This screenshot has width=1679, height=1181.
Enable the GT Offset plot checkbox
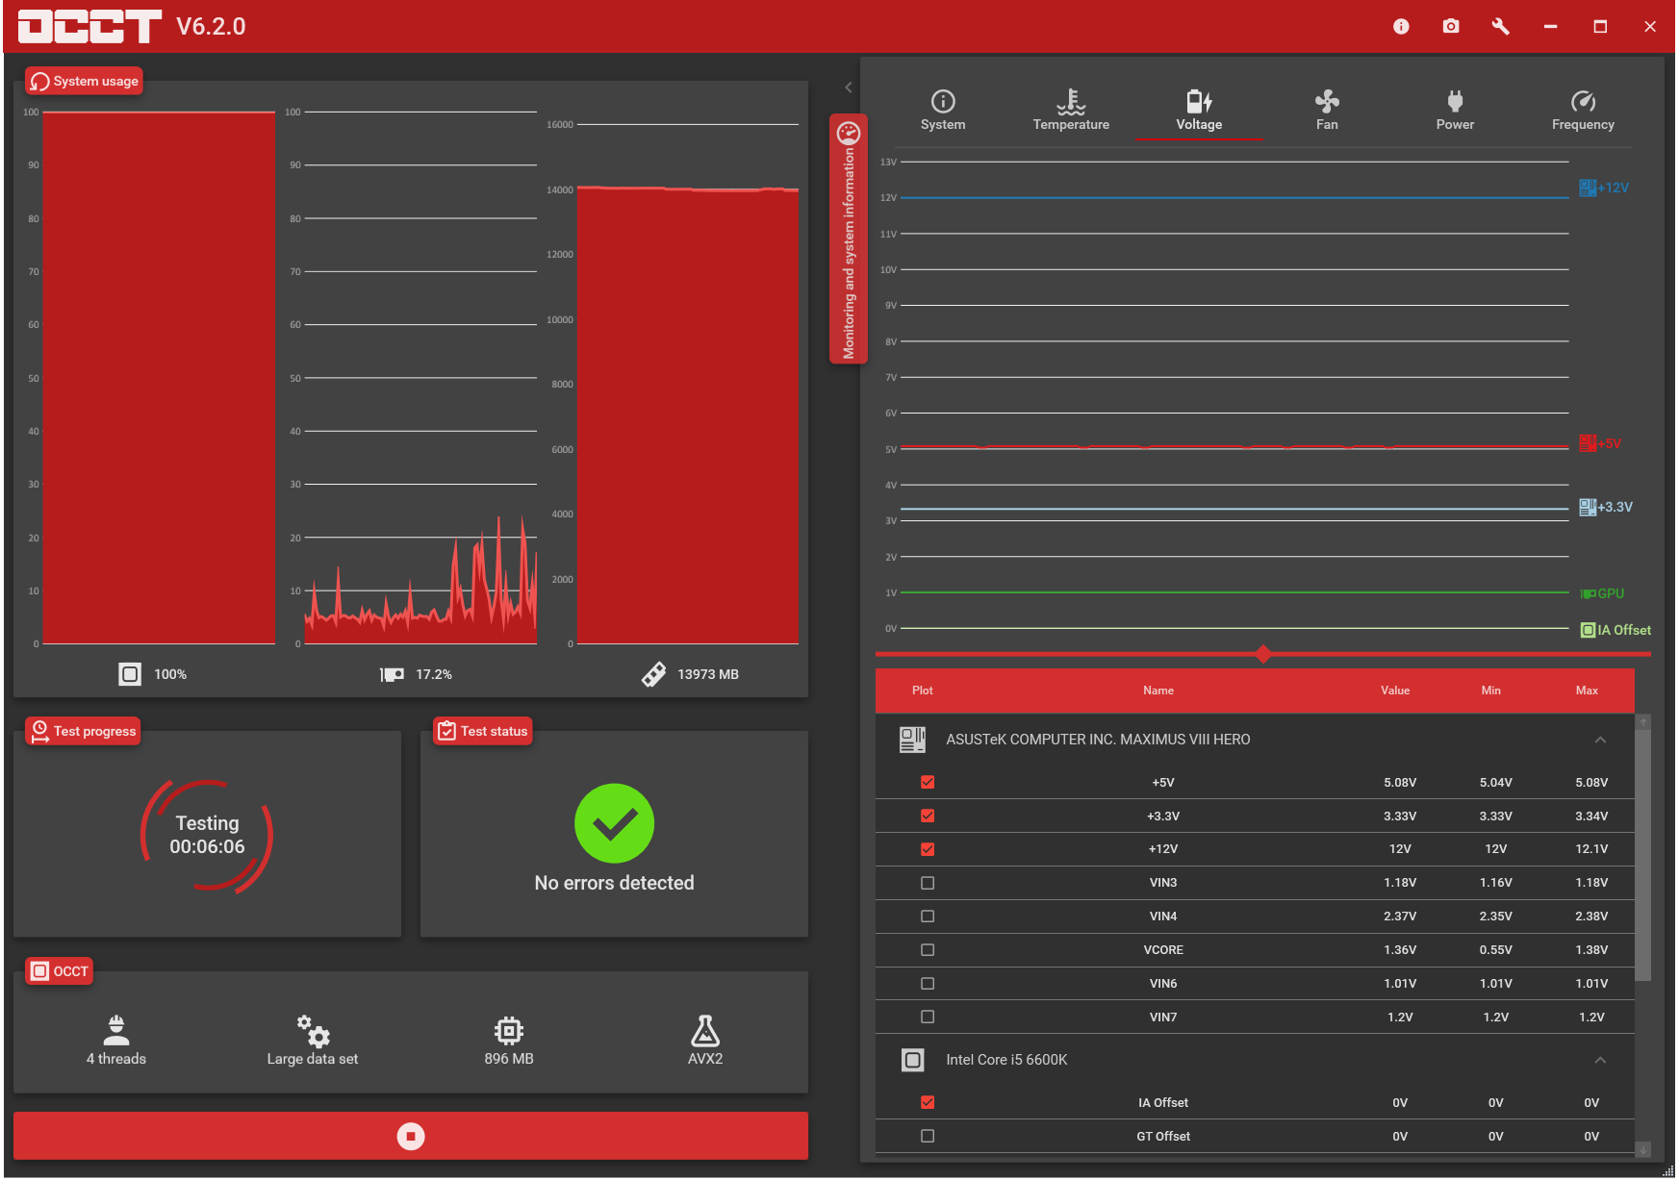(x=928, y=1136)
